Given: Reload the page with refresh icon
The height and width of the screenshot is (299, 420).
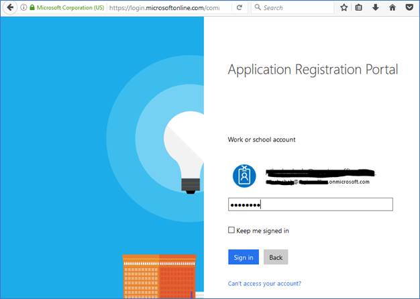Looking at the screenshot, I should point(240,7).
